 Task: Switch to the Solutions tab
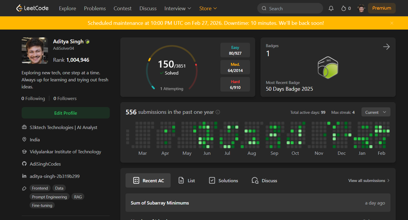tap(223, 180)
